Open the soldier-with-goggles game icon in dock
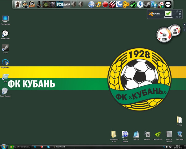This screenshot has width=186, height=149. pos(25,4)
